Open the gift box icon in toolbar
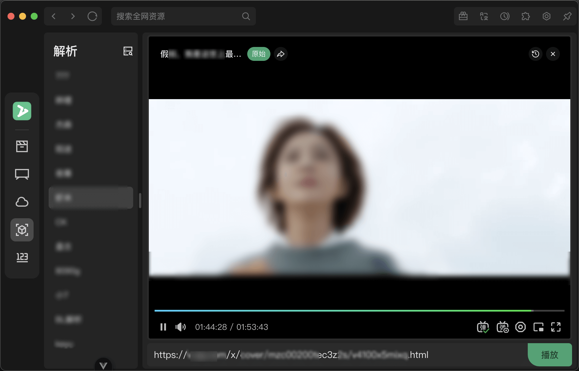Viewport: 579px width, 371px height. coord(463,16)
